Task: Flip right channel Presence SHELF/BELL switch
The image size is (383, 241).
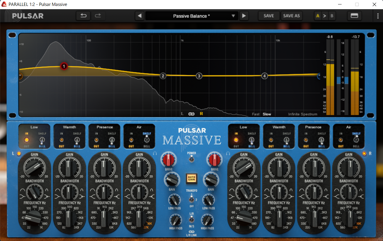Action: [321, 140]
